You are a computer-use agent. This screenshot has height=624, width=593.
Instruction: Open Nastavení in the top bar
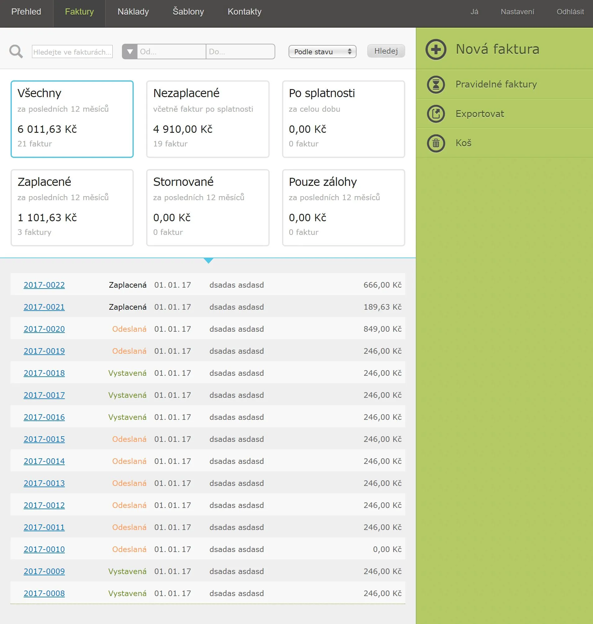[517, 12]
